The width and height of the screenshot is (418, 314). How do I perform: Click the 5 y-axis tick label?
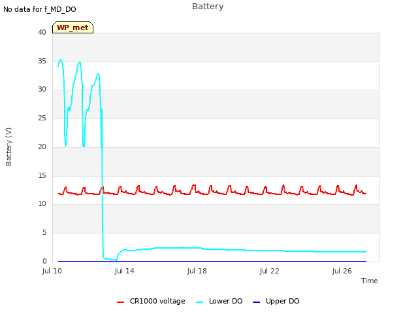tap(44, 233)
